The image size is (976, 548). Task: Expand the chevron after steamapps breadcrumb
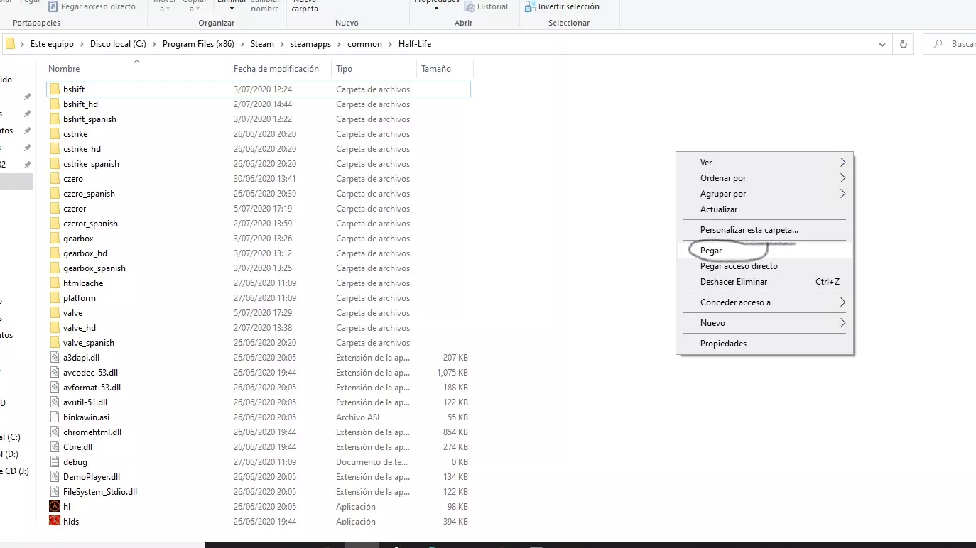coord(340,44)
